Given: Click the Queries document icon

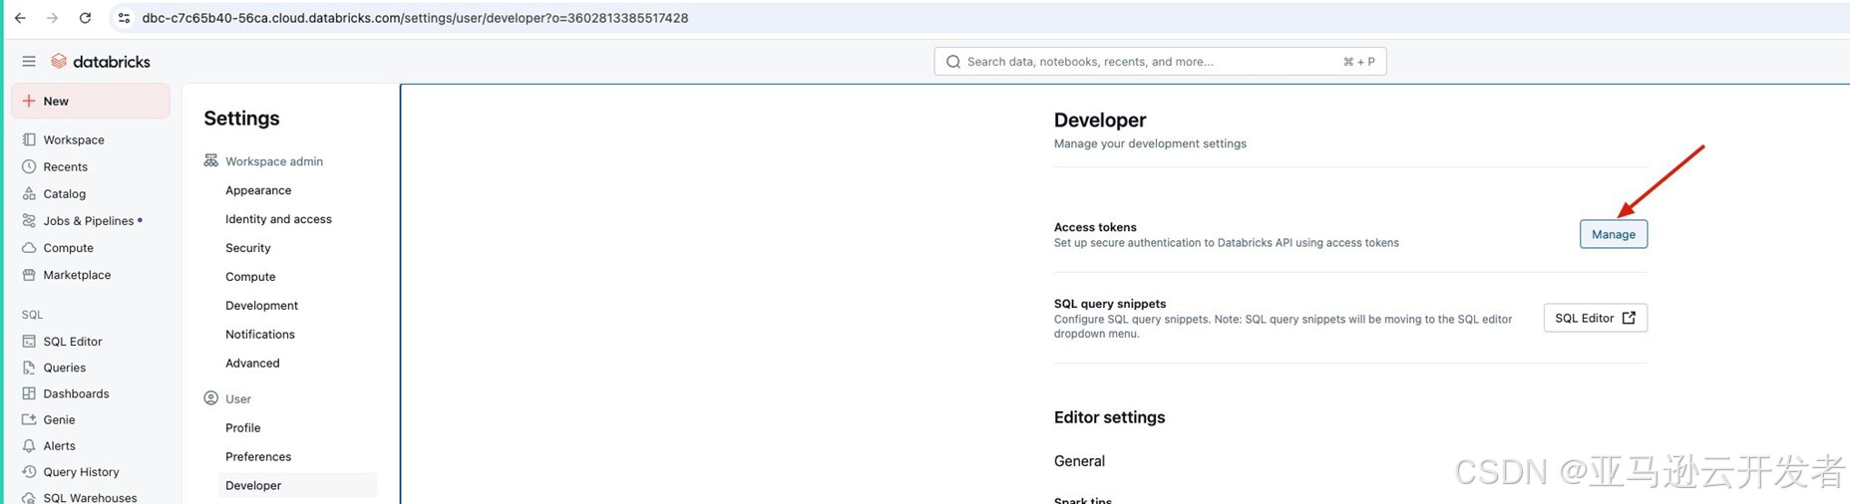Looking at the screenshot, I should 29,368.
